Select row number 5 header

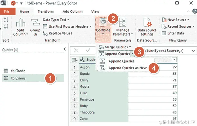coord(75,93)
